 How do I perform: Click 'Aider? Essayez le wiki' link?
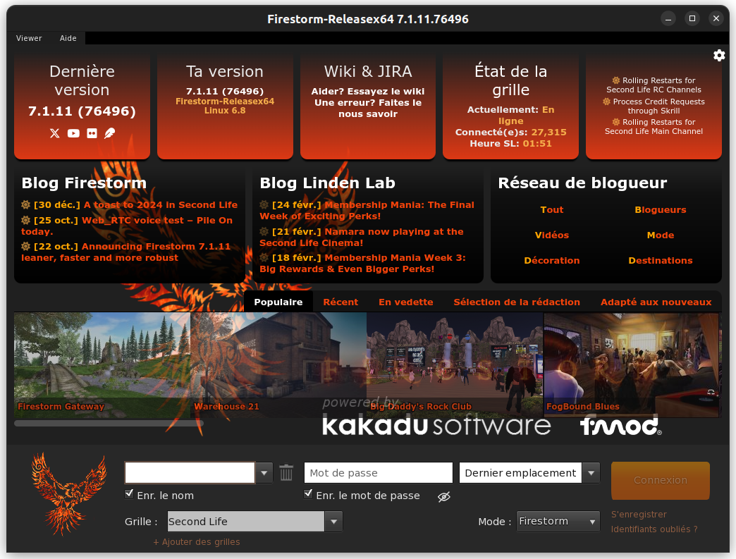pyautogui.click(x=368, y=92)
